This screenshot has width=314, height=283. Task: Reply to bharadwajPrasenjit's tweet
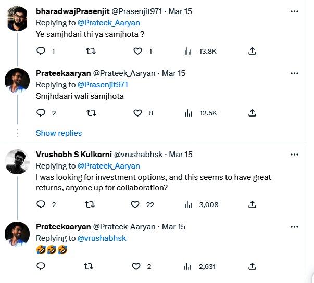[x=41, y=51]
